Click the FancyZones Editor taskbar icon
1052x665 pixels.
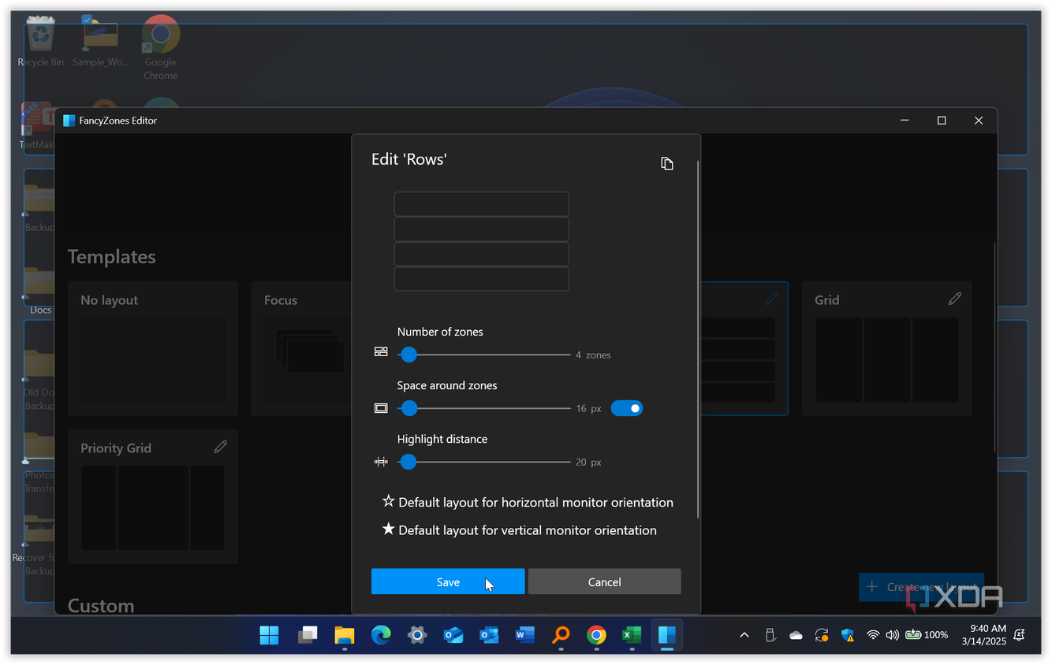click(x=667, y=635)
